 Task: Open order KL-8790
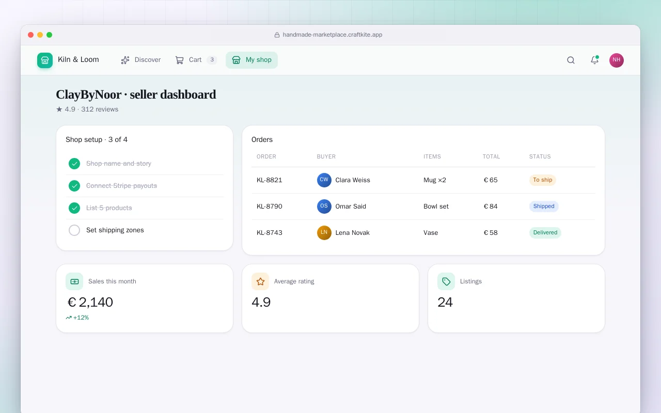tap(270, 206)
